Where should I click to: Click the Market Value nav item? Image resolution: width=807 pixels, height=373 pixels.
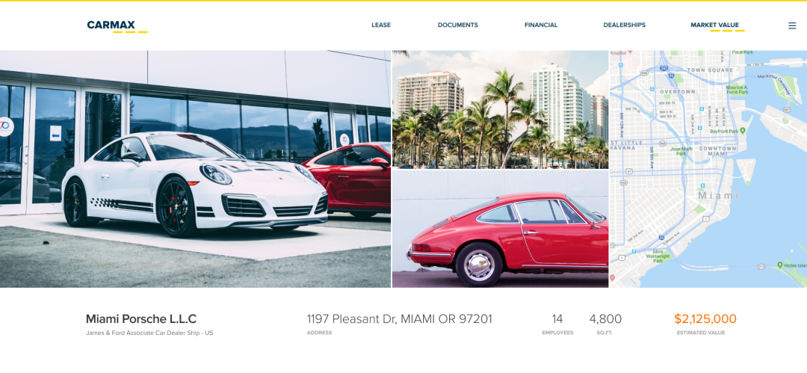click(714, 25)
